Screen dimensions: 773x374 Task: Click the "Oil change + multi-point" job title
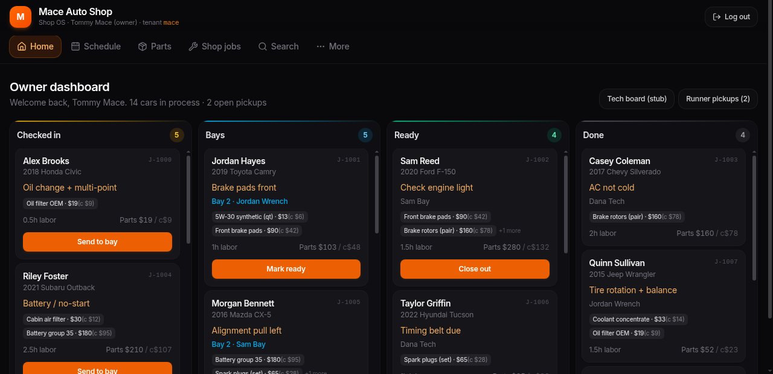pos(70,188)
